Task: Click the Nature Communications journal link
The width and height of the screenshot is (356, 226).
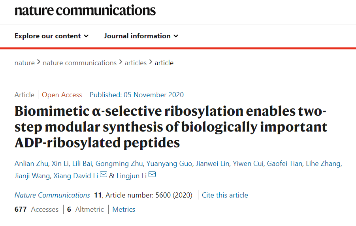Action: point(52,195)
